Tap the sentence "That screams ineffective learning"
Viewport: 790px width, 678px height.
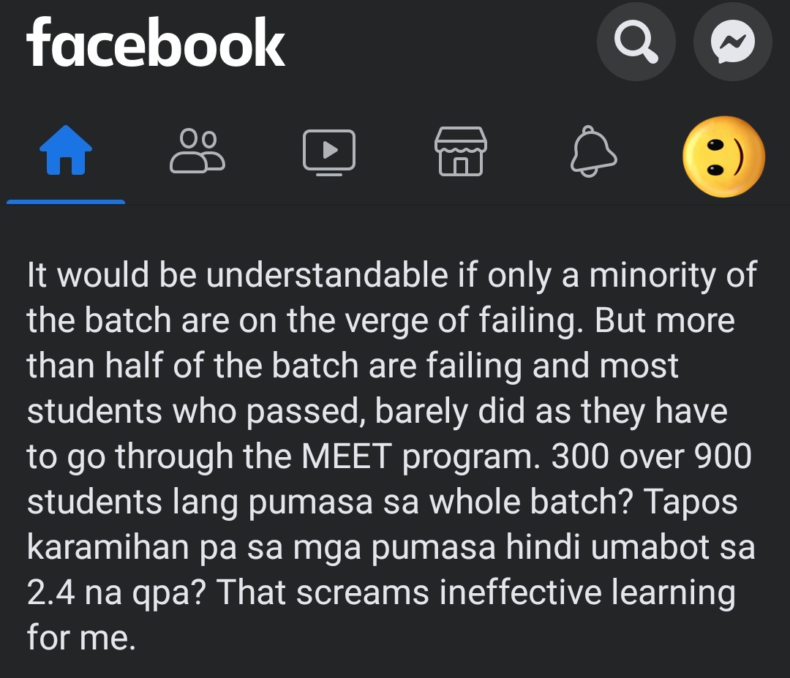pyautogui.click(x=476, y=592)
